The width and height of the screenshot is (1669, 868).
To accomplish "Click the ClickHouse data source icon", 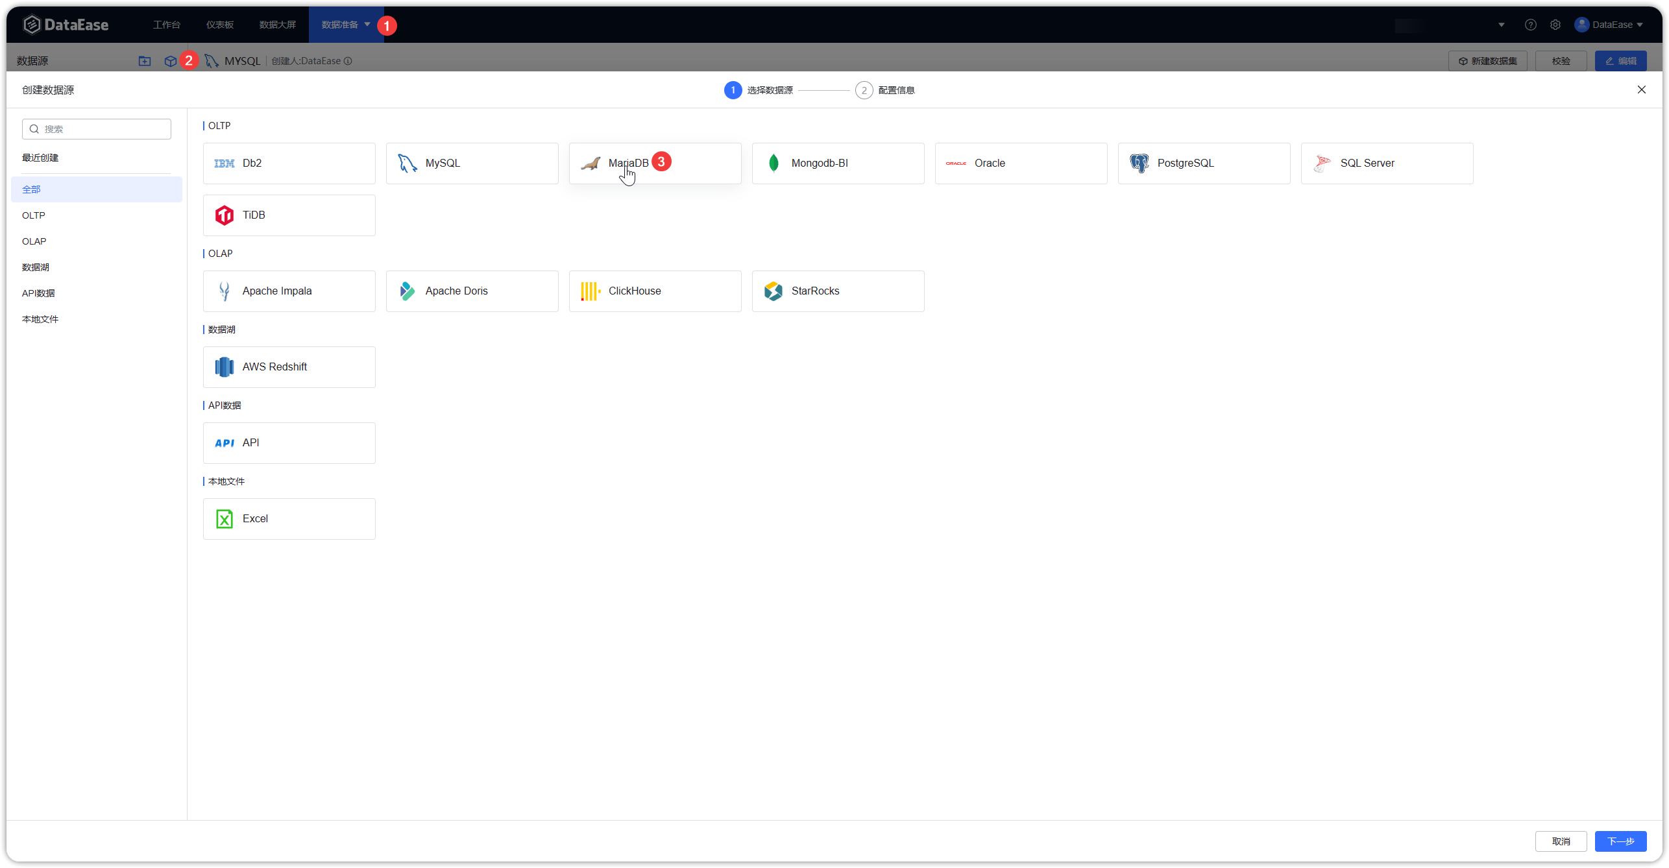I will tap(590, 291).
